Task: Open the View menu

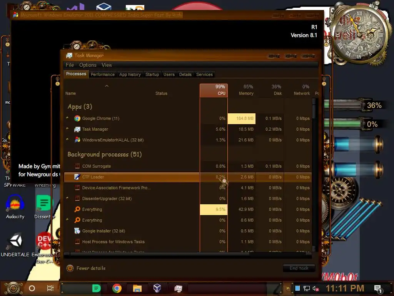Action: click(x=107, y=65)
